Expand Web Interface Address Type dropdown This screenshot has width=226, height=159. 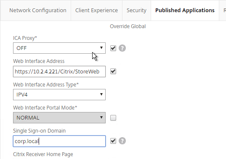(59, 95)
